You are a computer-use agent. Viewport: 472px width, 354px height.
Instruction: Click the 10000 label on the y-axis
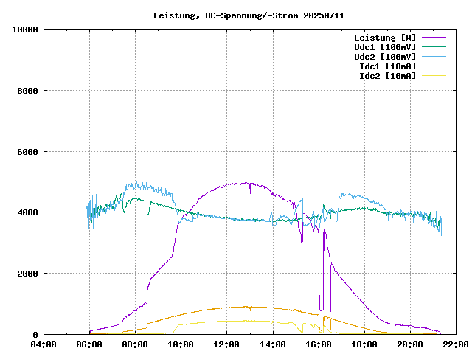26,29
